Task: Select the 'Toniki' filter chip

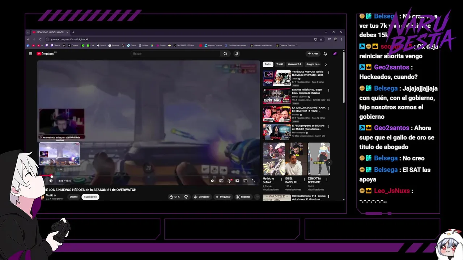Action: pyautogui.click(x=280, y=64)
